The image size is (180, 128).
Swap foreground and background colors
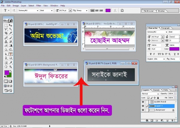pyautogui.click(x=11, y=71)
